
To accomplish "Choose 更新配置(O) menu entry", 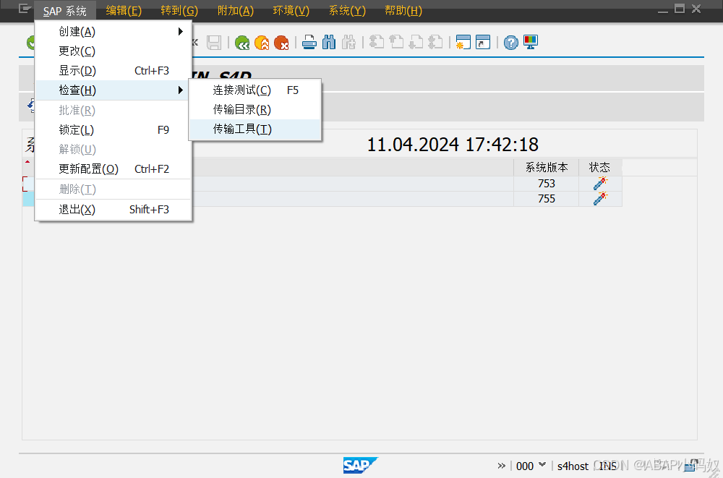I will [x=114, y=169].
